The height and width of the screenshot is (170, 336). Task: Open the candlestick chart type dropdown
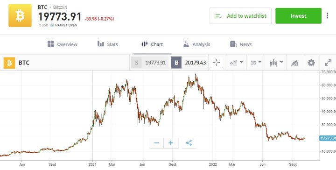coord(276,63)
